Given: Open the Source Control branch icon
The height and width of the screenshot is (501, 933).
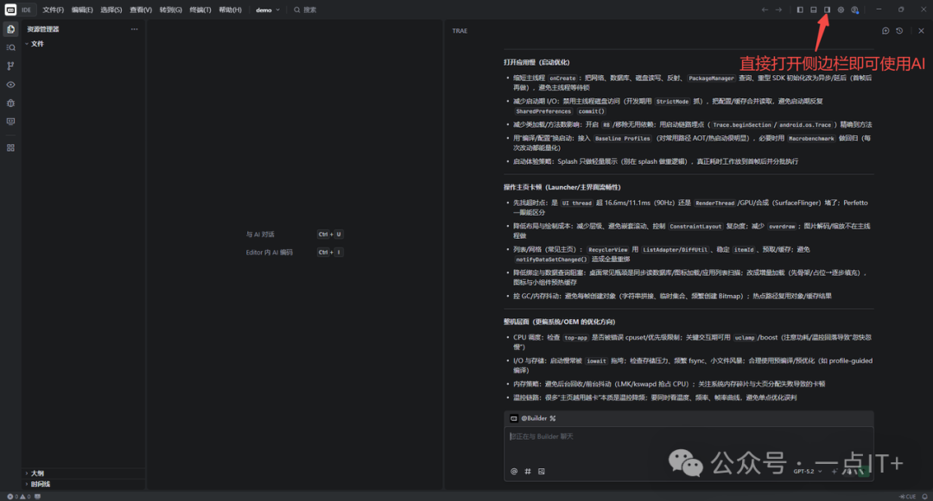Looking at the screenshot, I should (10, 66).
